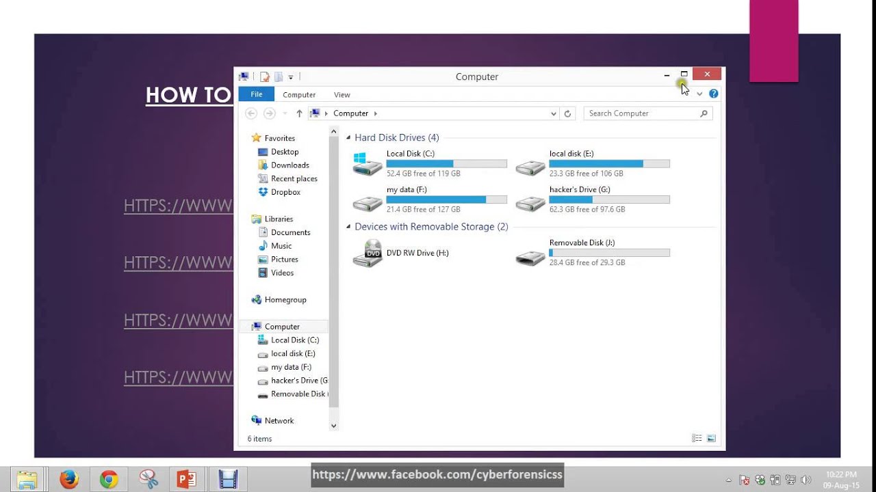Open Downloads under Favorites
Screen dimensions: 876x492
click(x=290, y=165)
